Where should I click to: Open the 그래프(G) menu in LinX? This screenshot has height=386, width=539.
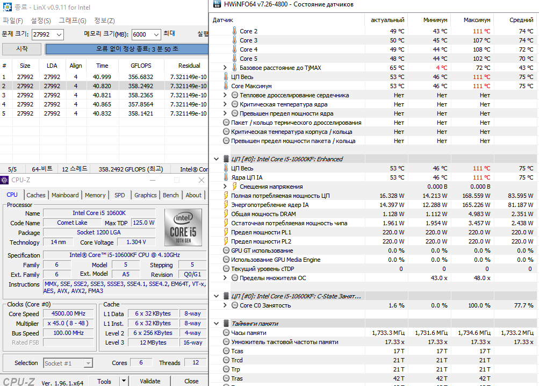(73, 20)
